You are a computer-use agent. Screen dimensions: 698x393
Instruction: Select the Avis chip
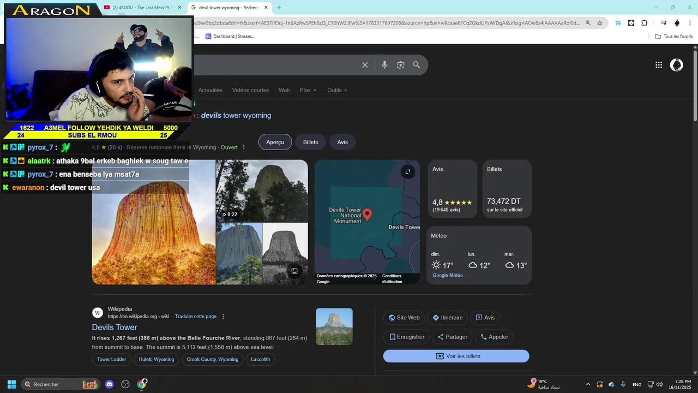point(342,142)
